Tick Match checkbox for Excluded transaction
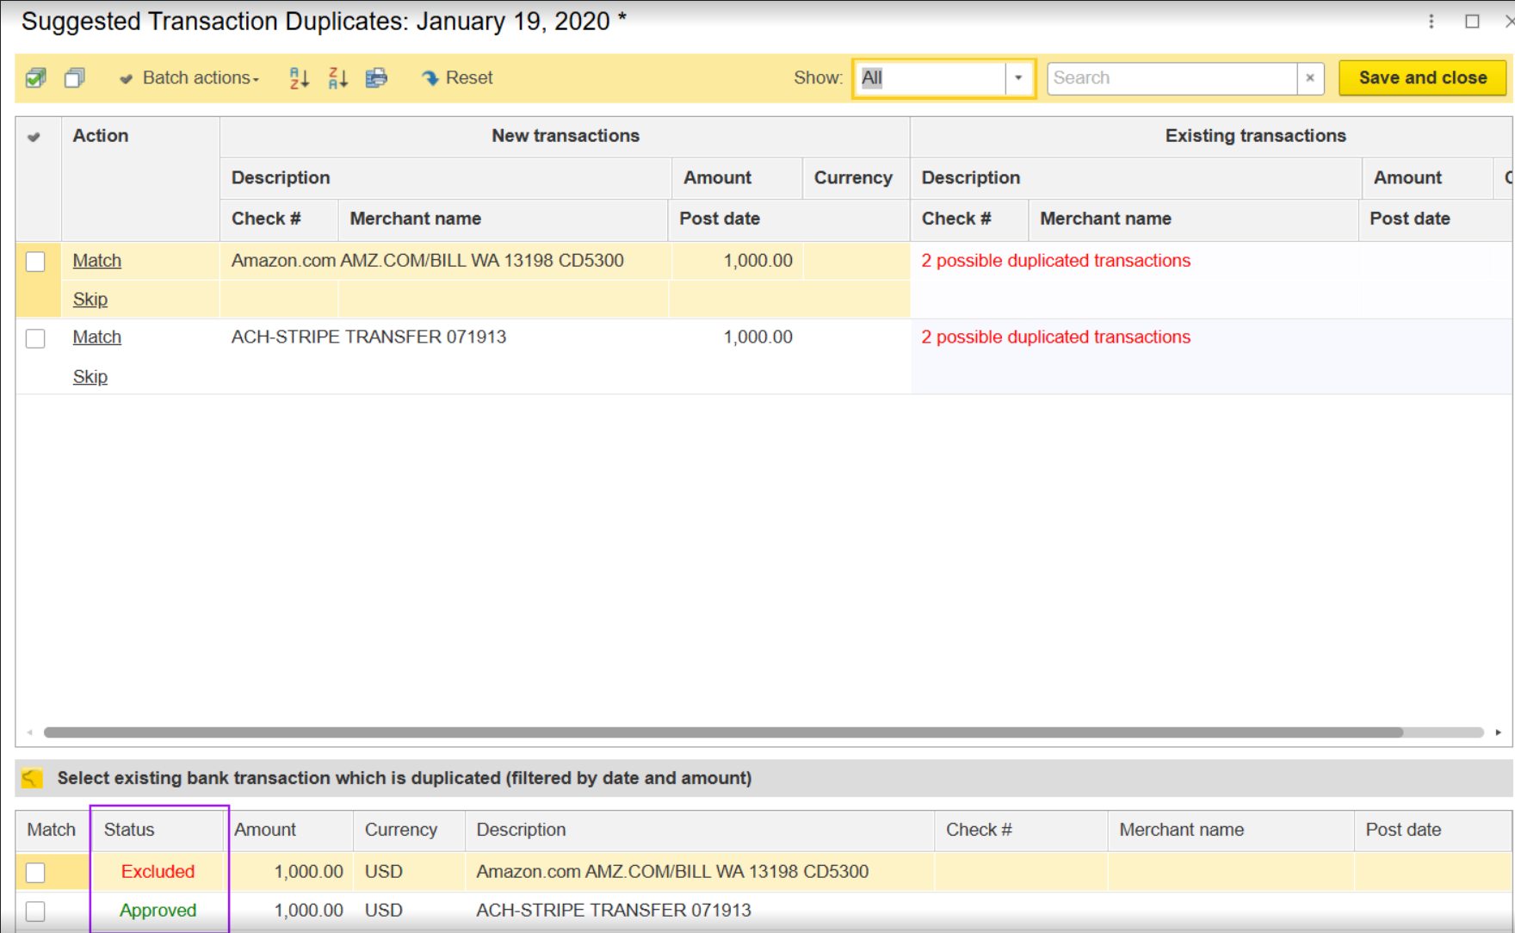The width and height of the screenshot is (1515, 933). (x=35, y=872)
